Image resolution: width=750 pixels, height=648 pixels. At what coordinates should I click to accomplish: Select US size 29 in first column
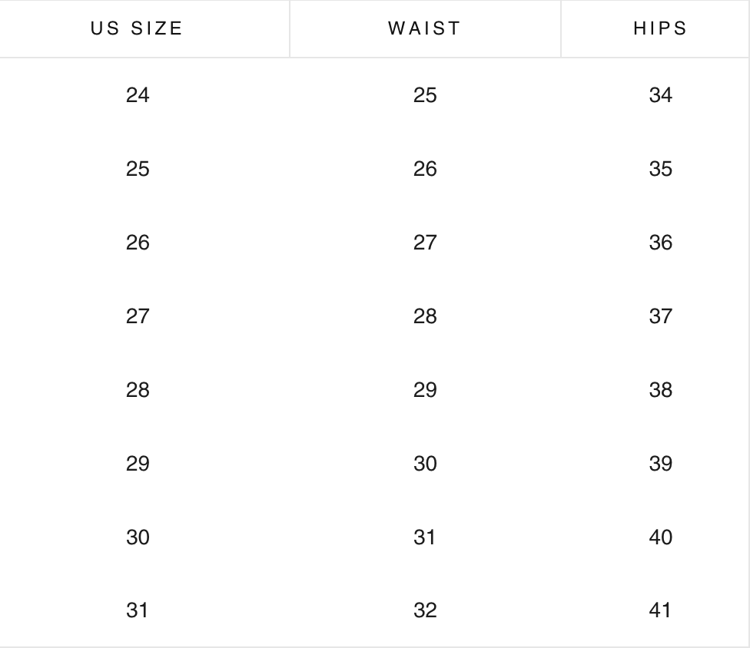[138, 464]
